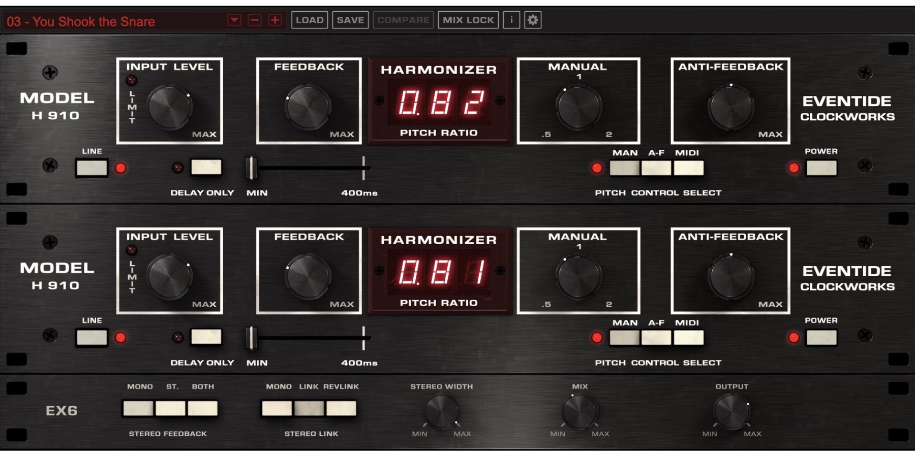Click the upper unit FEEDBACK knob
Viewport: 915px width, 457px height.
point(308,107)
